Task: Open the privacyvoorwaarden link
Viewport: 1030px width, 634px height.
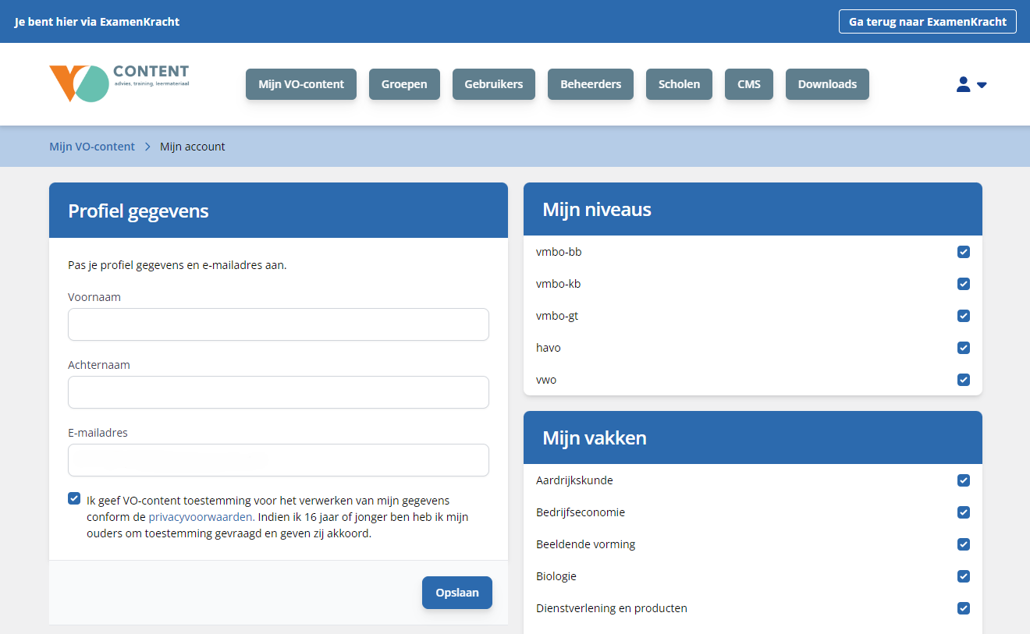Action: [x=201, y=517]
